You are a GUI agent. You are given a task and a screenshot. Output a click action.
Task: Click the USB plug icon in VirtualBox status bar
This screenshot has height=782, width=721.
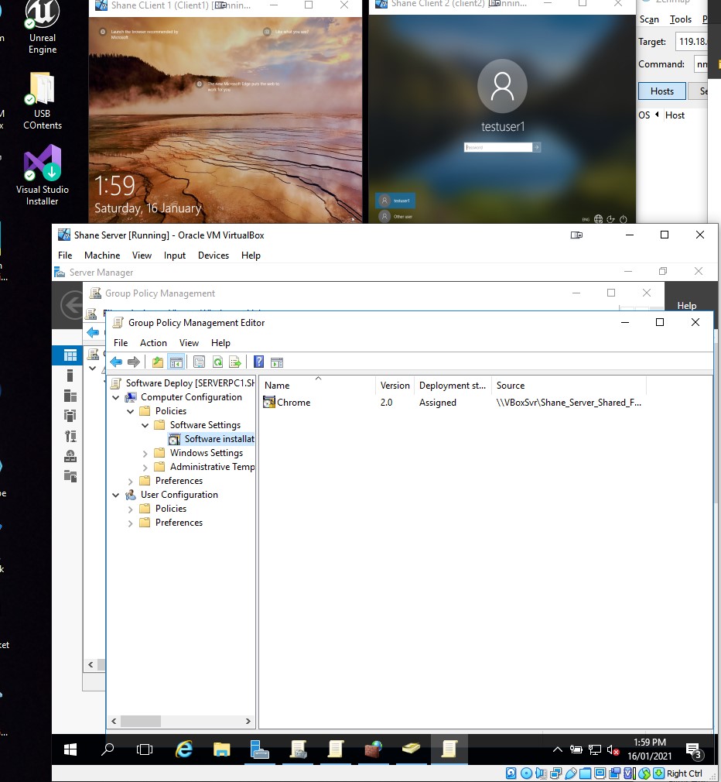(x=570, y=773)
